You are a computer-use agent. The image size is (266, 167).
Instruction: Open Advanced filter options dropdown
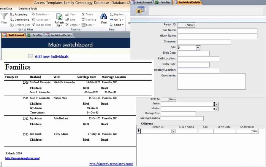[41, 19]
